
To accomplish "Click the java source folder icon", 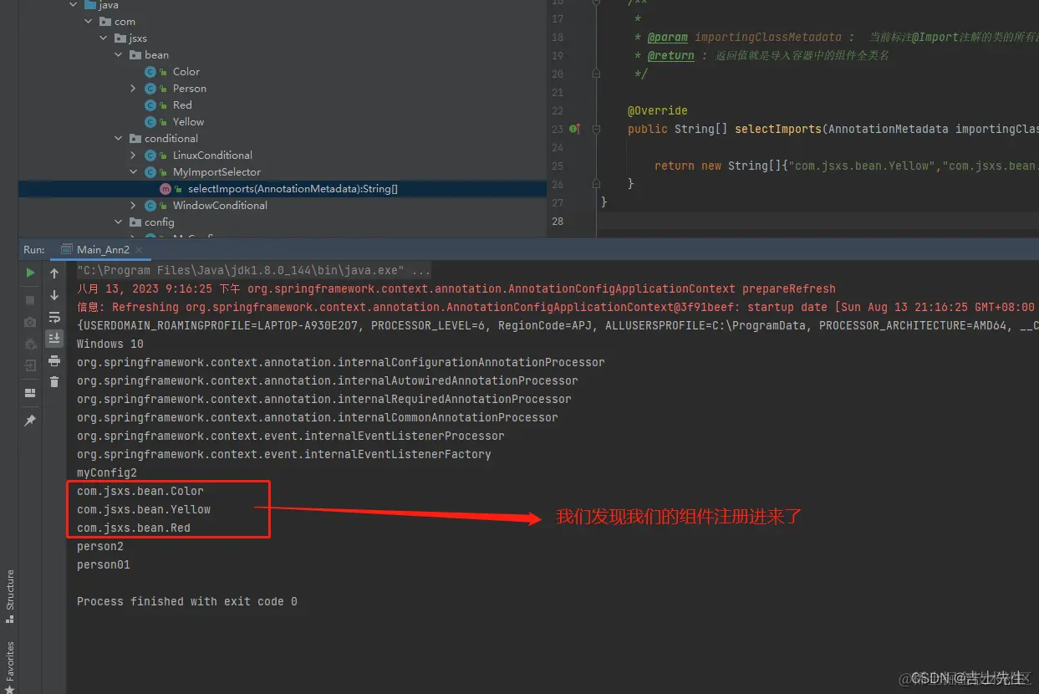I will pyautogui.click(x=90, y=5).
